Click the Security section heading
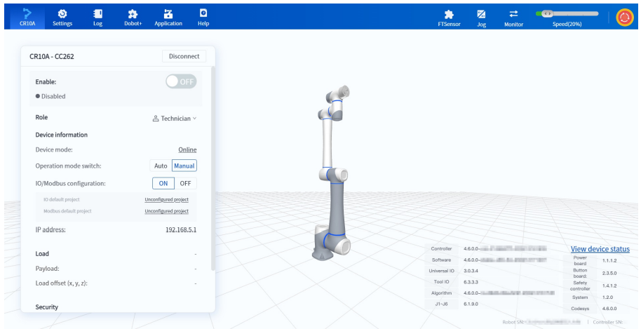The image size is (641, 329). [x=47, y=307]
